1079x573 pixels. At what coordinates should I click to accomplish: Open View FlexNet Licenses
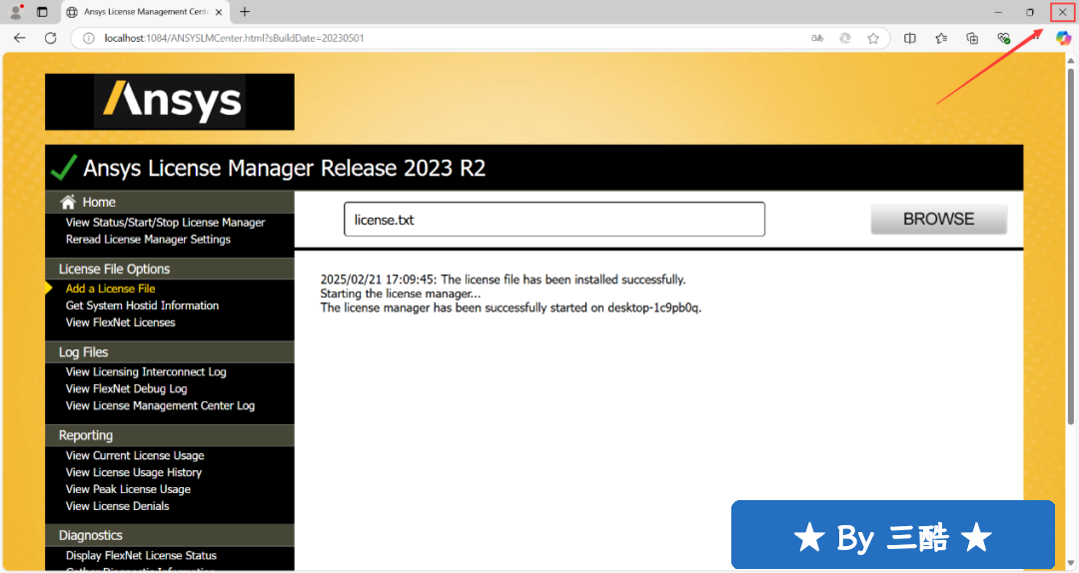pos(121,322)
